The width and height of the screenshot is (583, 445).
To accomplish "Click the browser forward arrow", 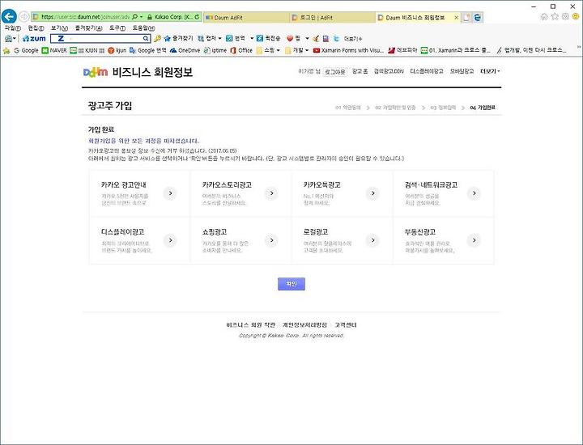I will tap(24, 17).
